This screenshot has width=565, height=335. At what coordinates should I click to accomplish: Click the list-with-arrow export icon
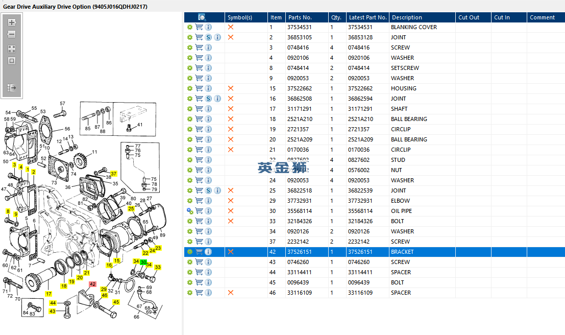click(12, 88)
